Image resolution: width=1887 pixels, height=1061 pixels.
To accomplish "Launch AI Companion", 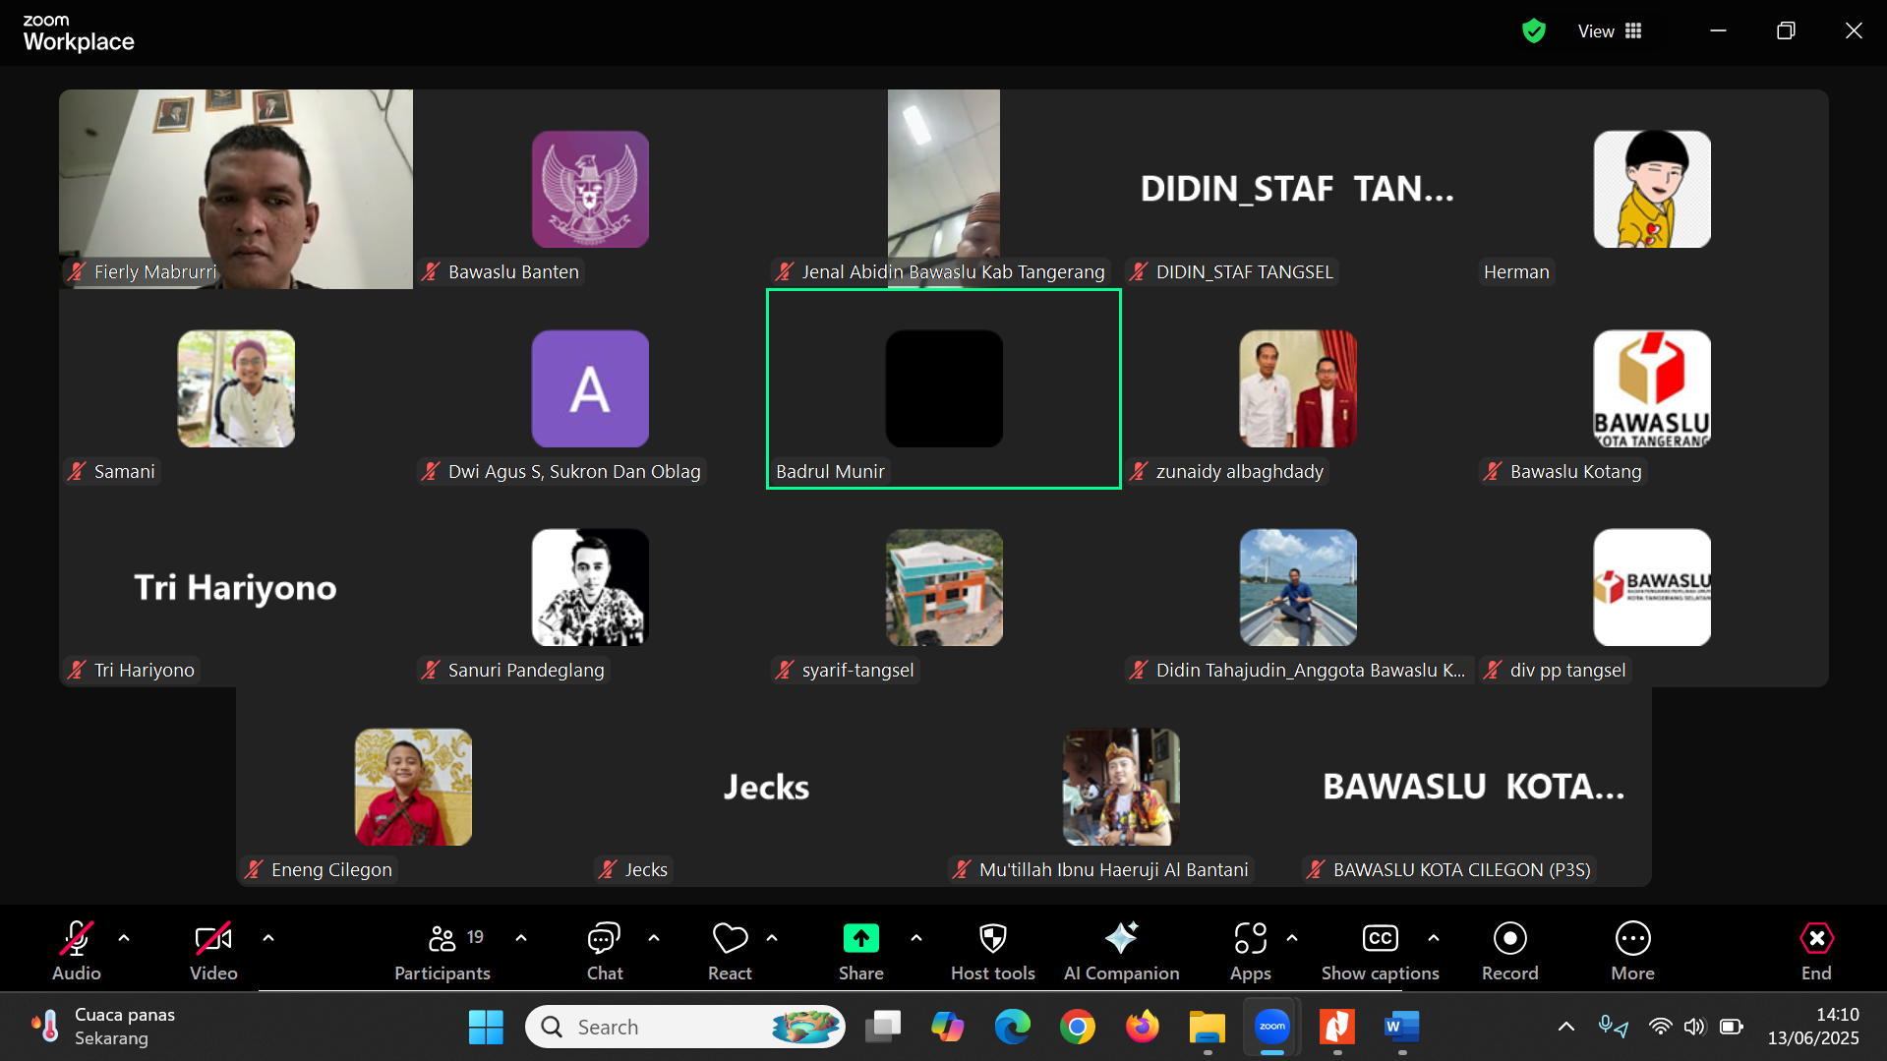I will click(1121, 949).
